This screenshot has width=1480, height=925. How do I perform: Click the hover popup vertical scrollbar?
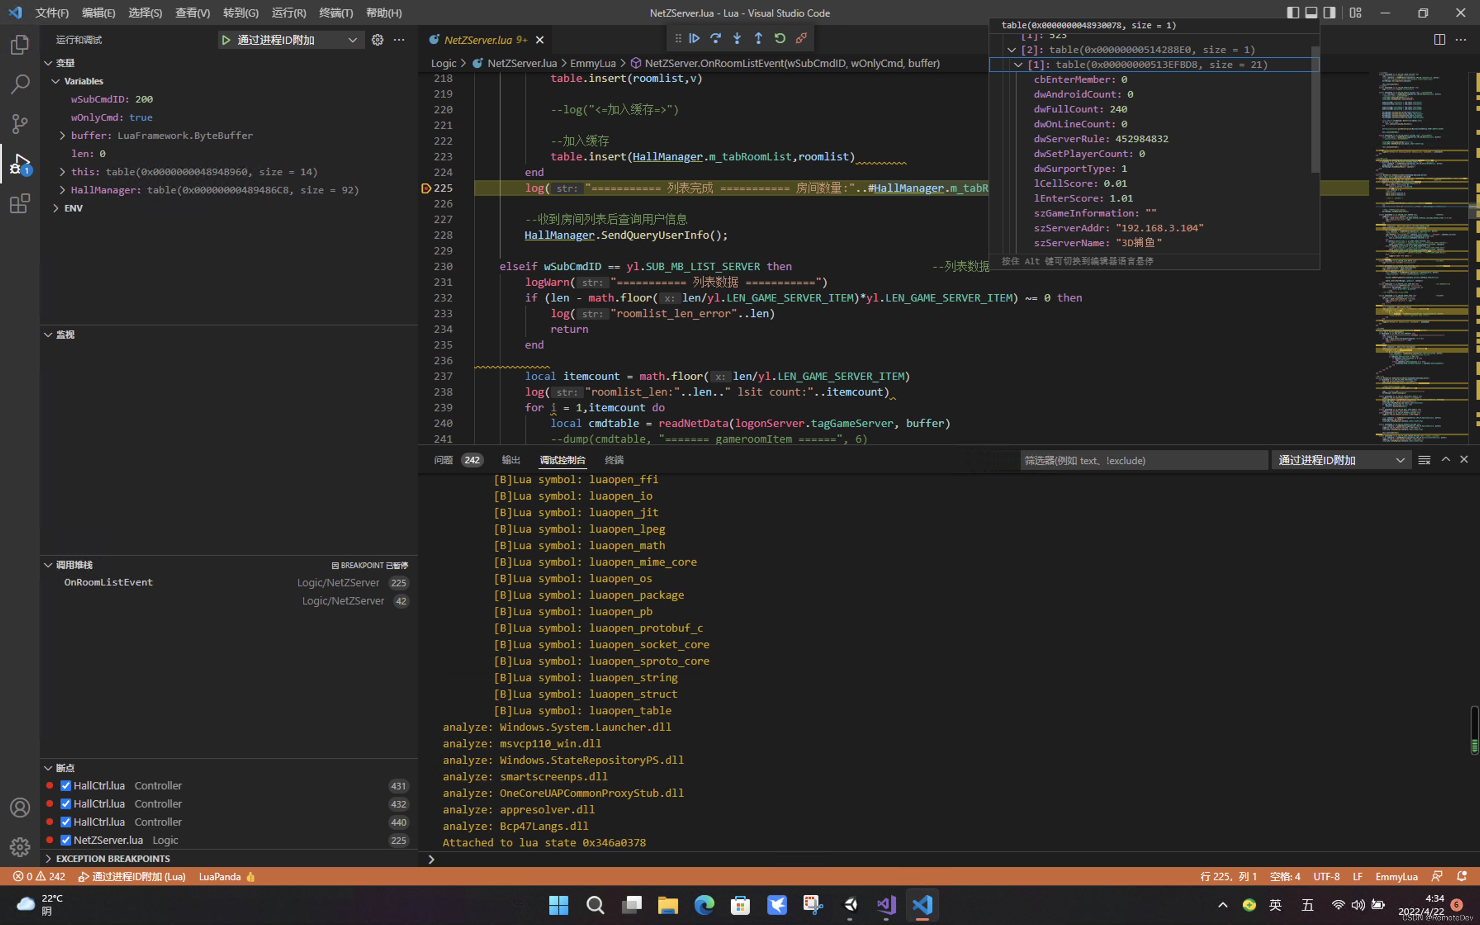coord(1315,109)
